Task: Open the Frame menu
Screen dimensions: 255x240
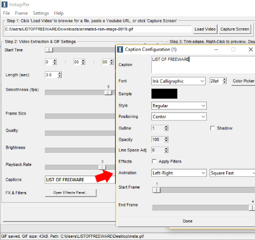Action: (21, 13)
